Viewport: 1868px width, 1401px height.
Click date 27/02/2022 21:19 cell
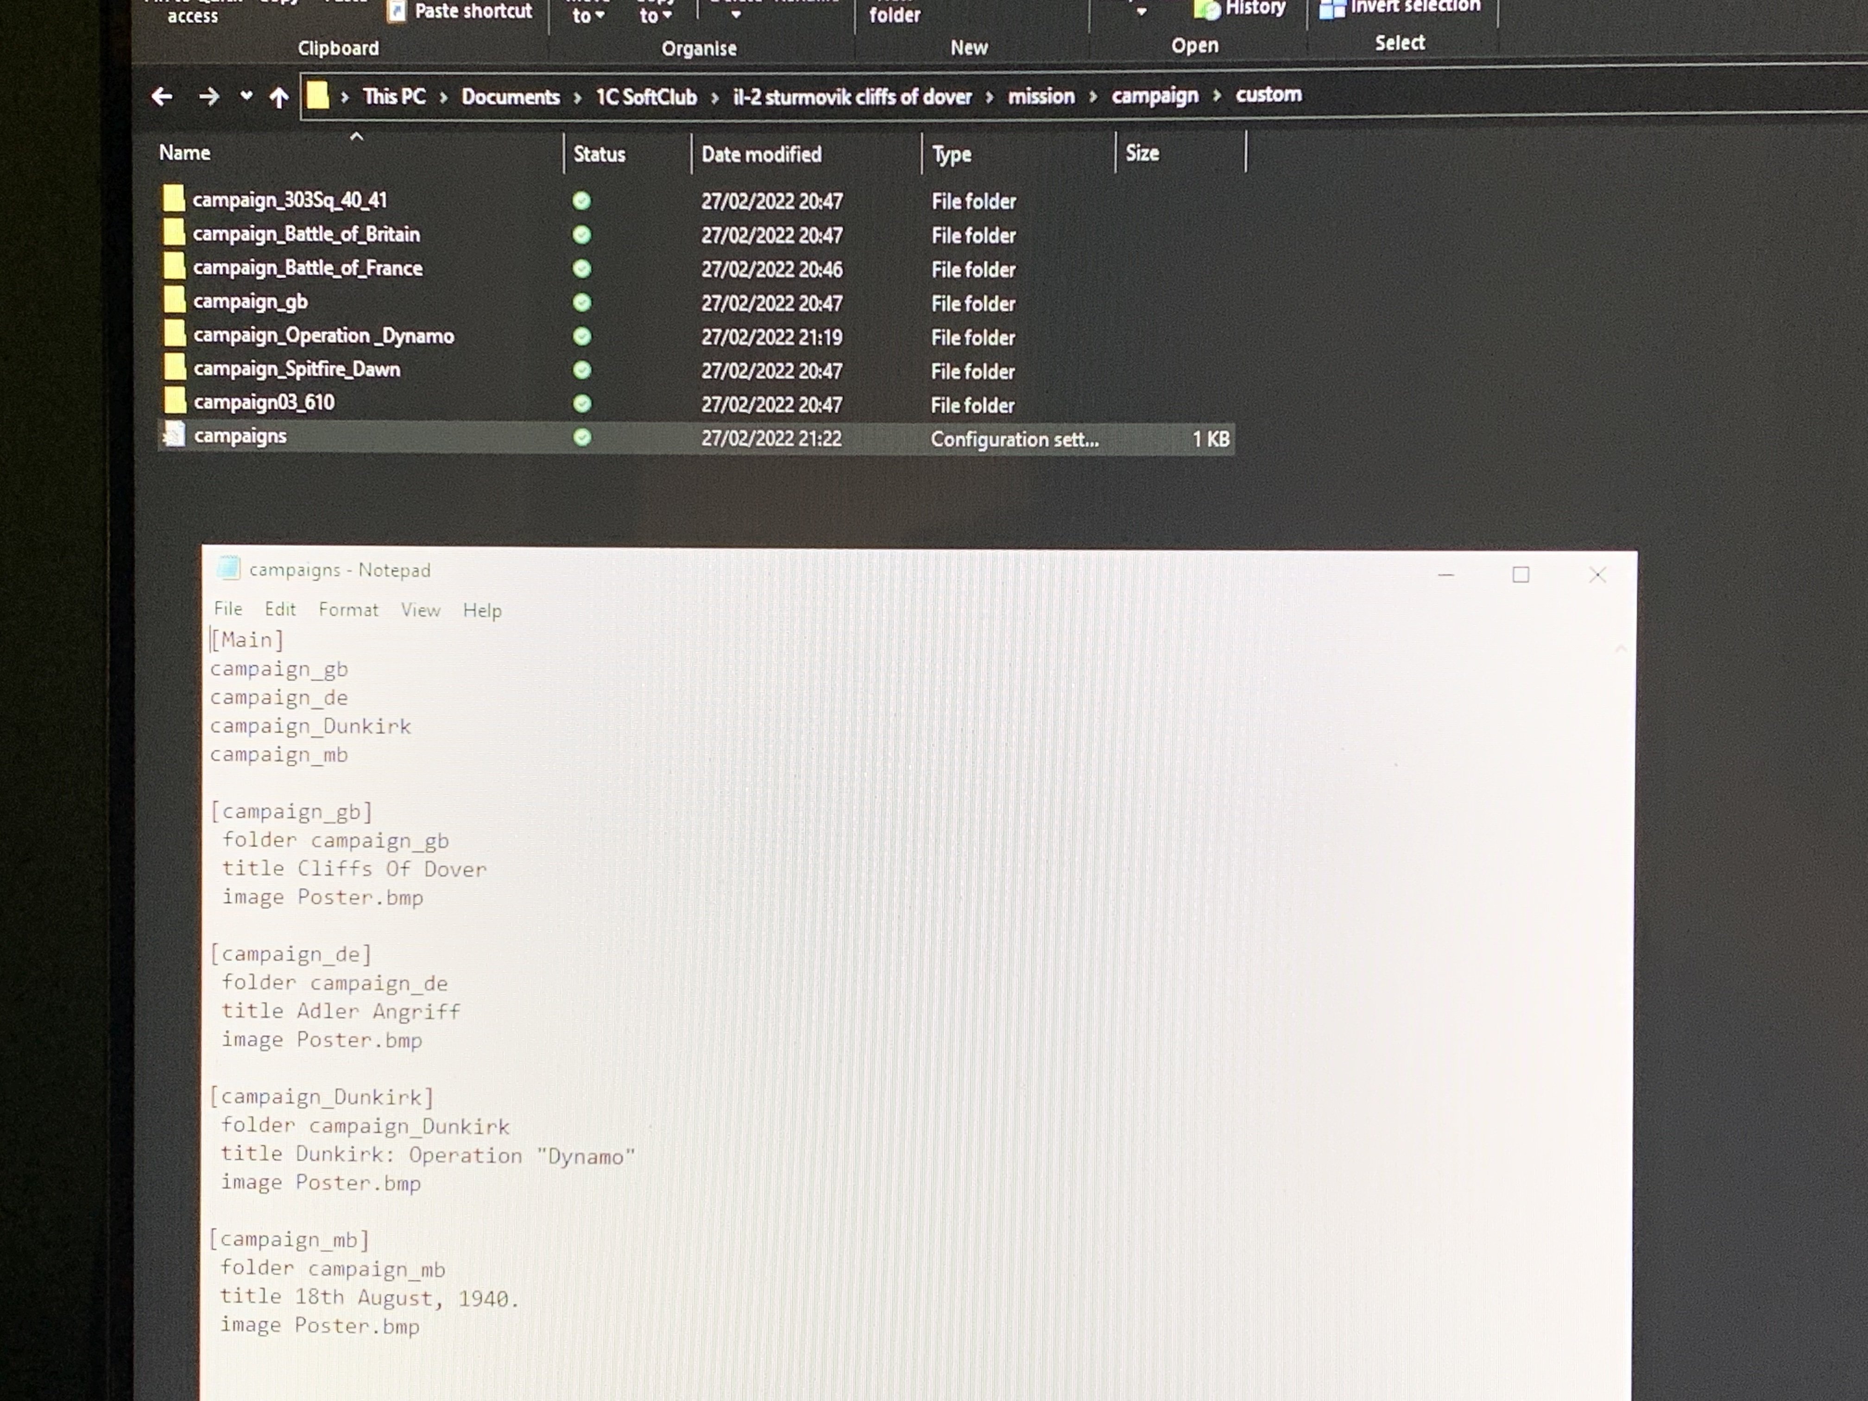pyautogui.click(x=771, y=337)
